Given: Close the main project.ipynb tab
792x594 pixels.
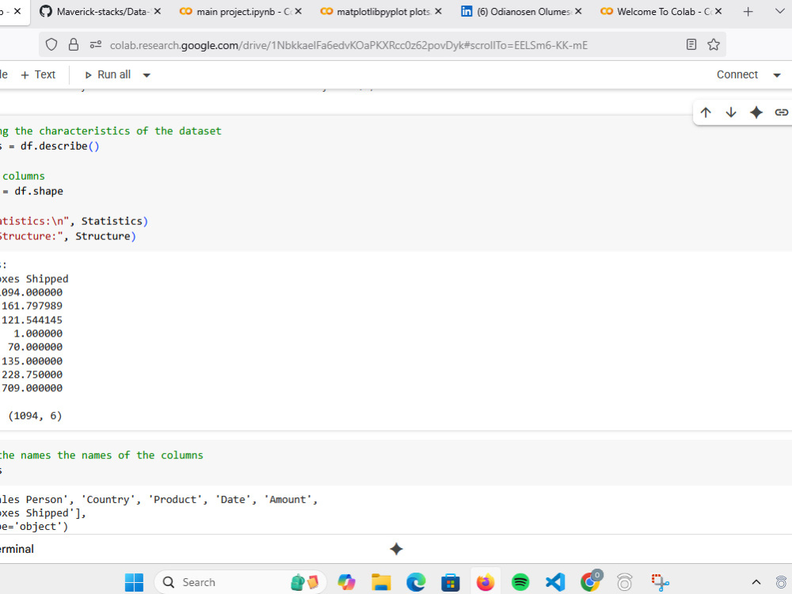Looking at the screenshot, I should pos(298,11).
